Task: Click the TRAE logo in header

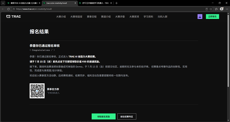Action: [x=13, y=16]
